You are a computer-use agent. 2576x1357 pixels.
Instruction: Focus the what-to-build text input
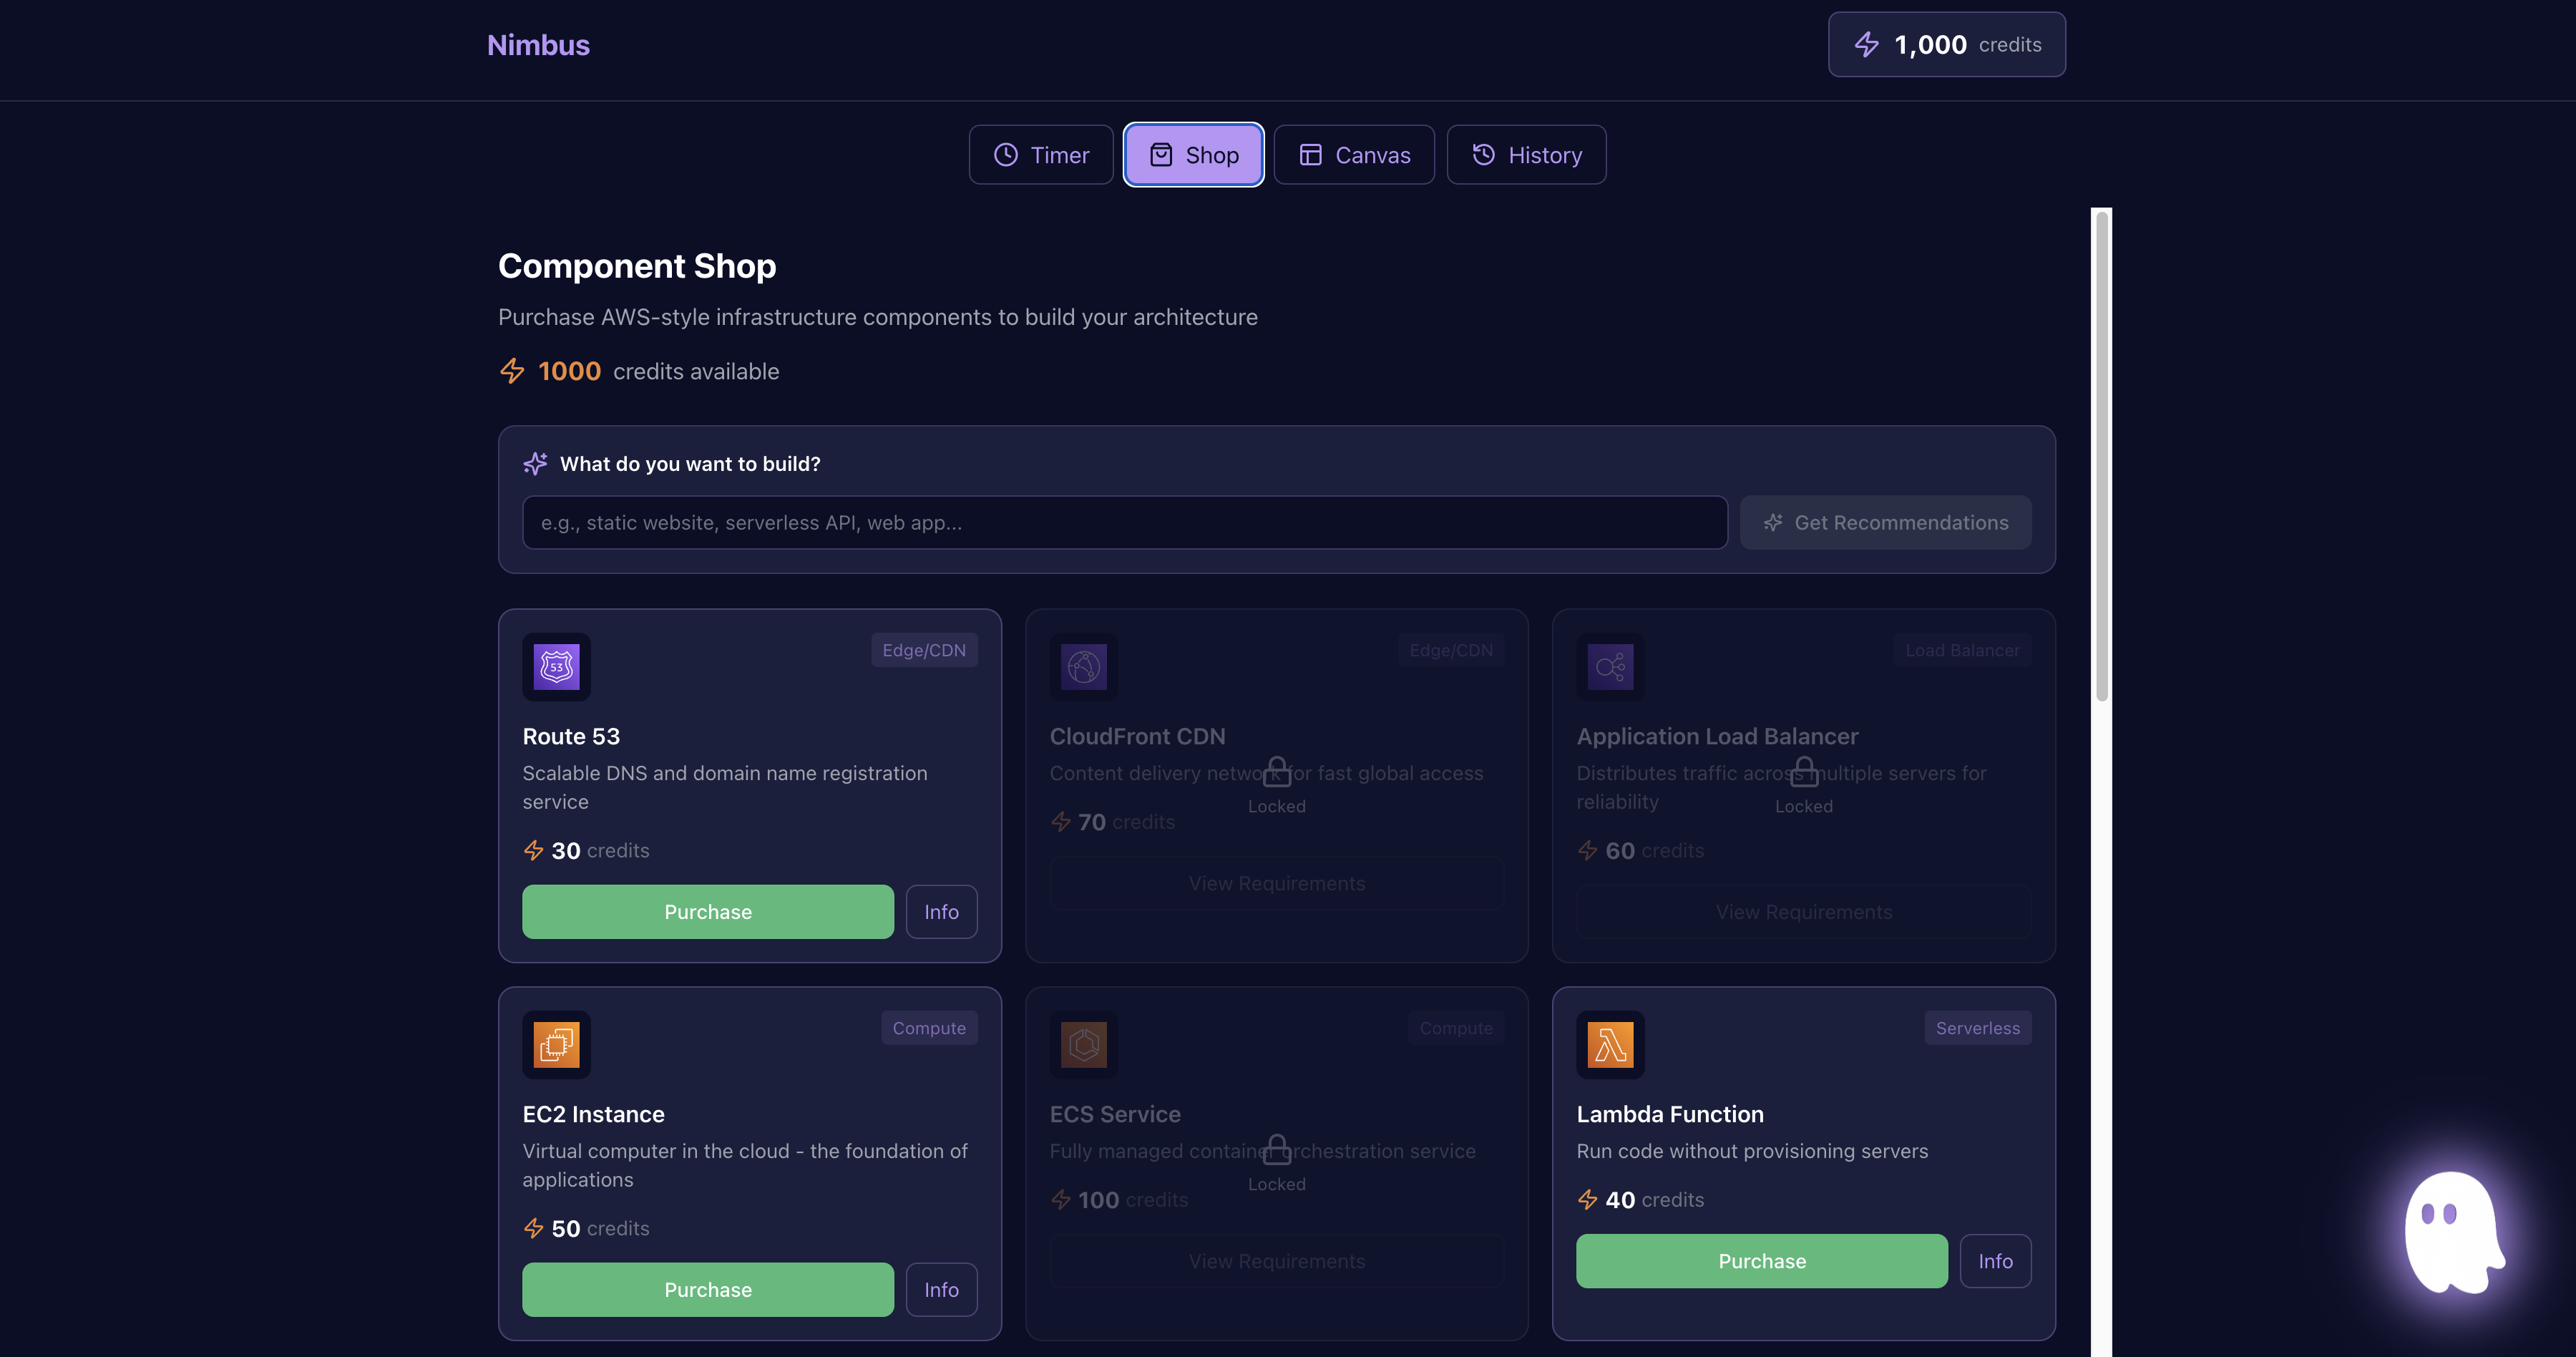[x=1124, y=523]
